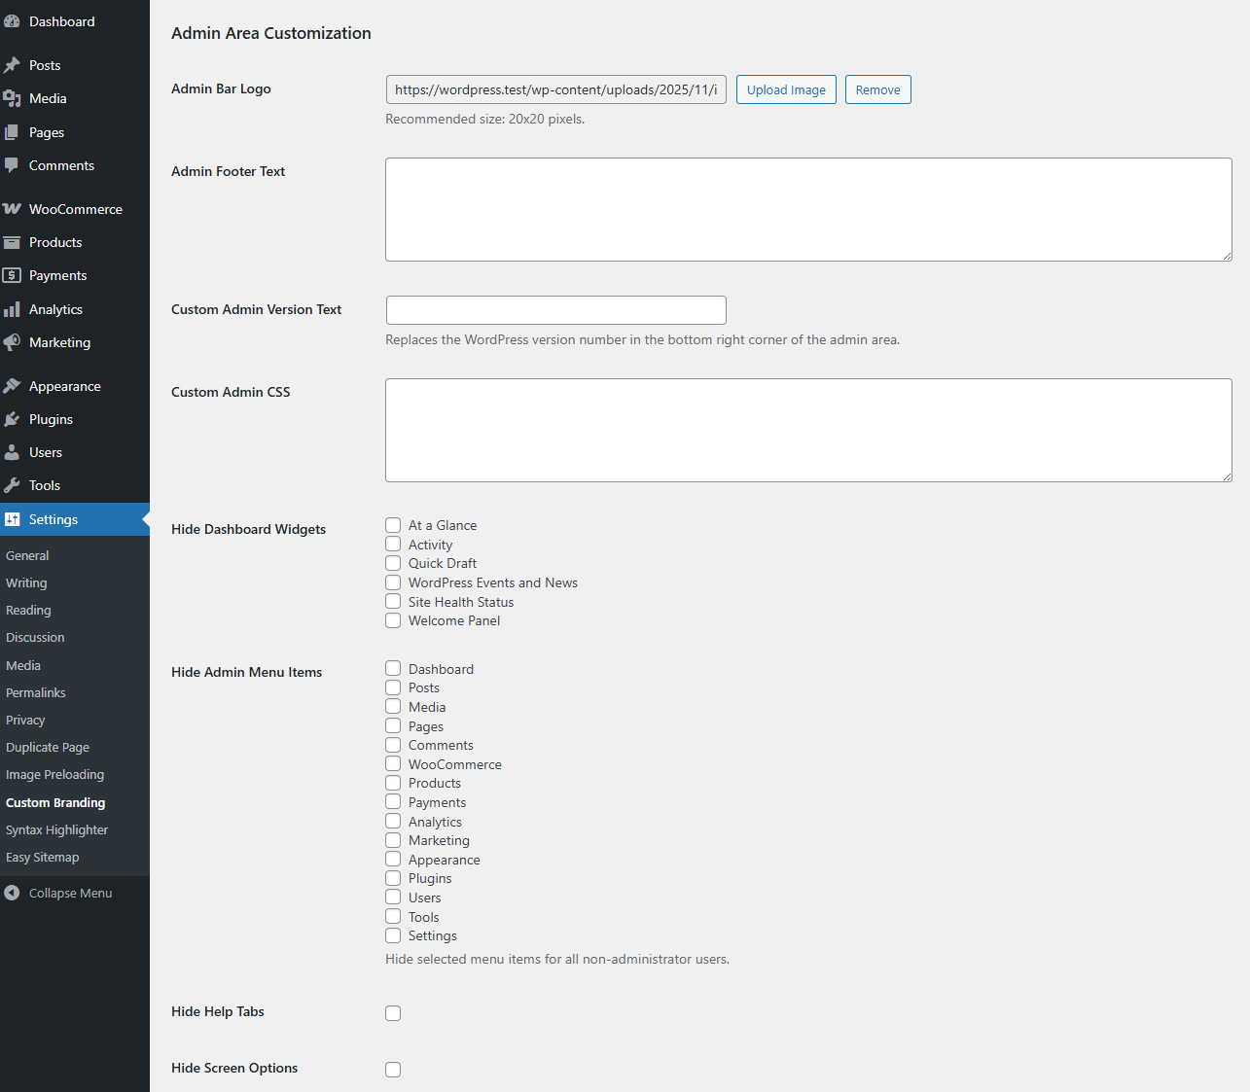Click the Collapse Menu label
The width and height of the screenshot is (1250, 1092).
pyautogui.click(x=71, y=893)
